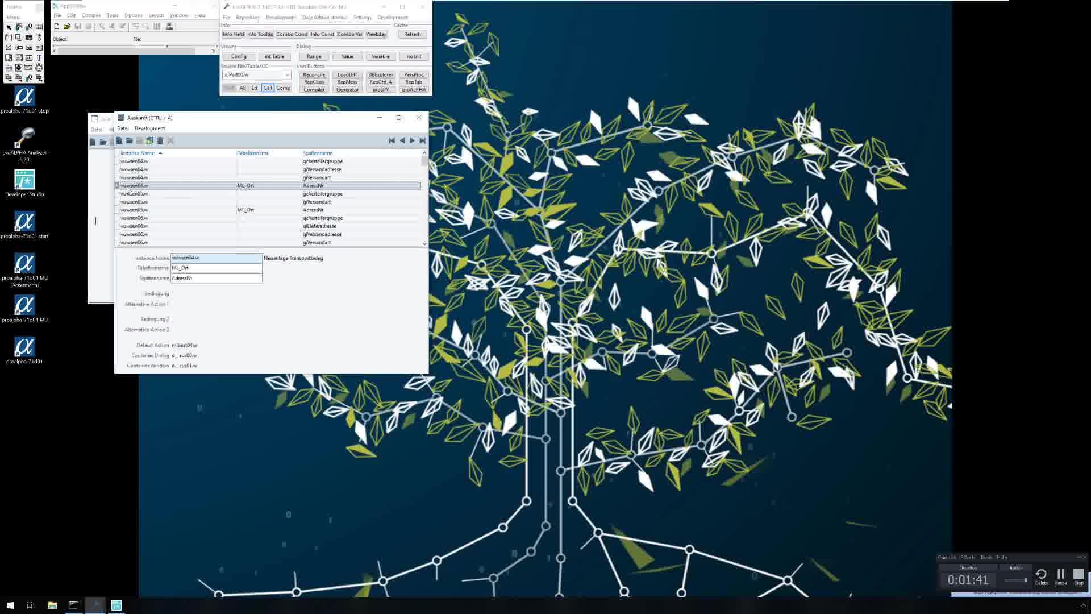Click folder icon in Auskunft toolbar
This screenshot has width=1091, height=614.
130,140
